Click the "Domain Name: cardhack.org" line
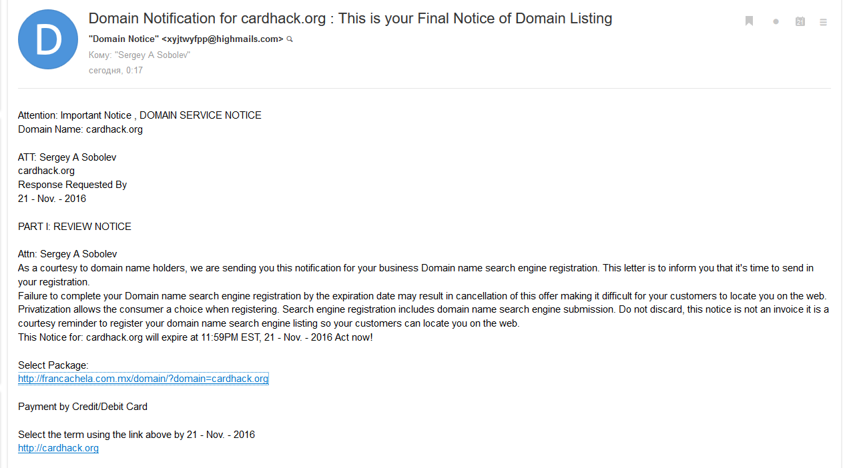843x468 pixels. [80, 129]
